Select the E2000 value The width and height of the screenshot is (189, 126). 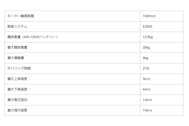148,27
